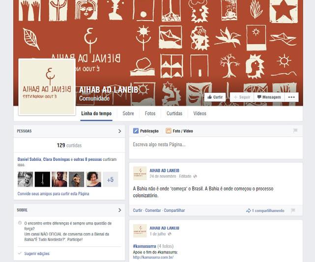Click page avatar on 24 de novembro post

click(140, 173)
